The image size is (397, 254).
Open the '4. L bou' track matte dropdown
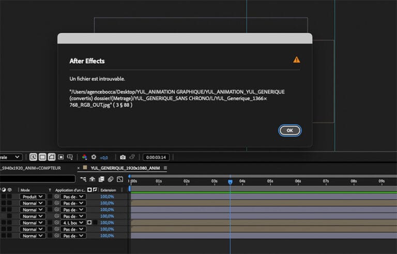coord(73,223)
